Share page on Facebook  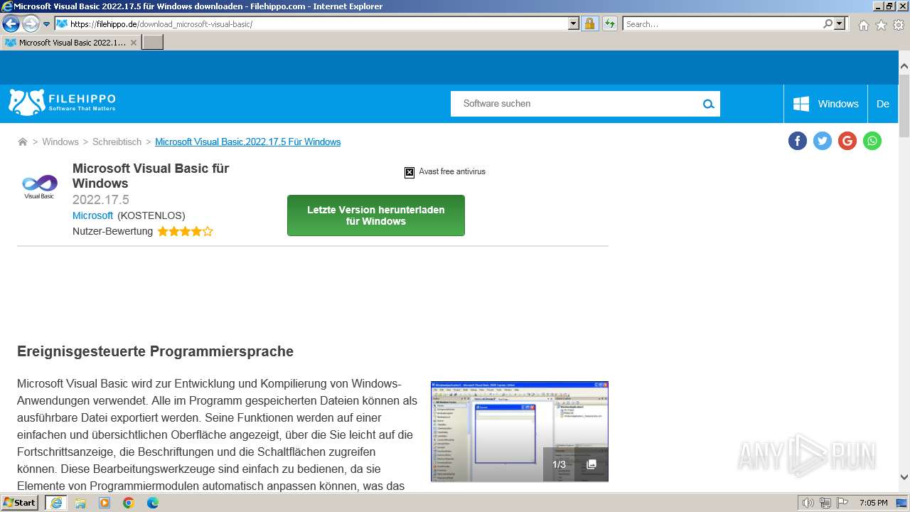798,141
